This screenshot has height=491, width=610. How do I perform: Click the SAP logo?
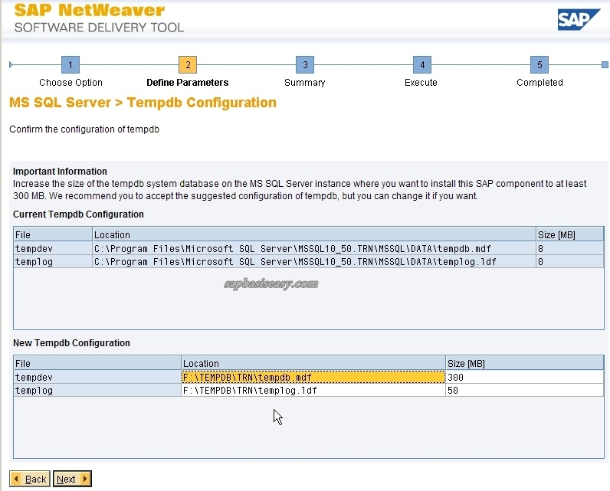pos(578,19)
